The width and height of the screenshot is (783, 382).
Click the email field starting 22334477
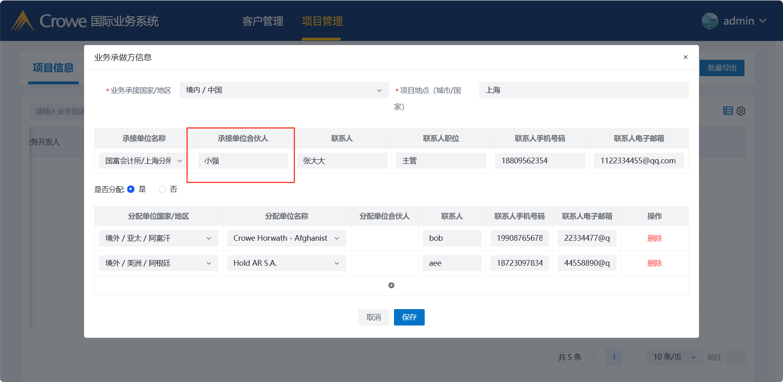coord(587,238)
